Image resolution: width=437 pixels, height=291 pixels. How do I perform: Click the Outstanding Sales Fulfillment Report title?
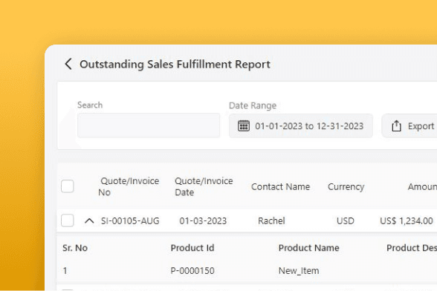(175, 65)
